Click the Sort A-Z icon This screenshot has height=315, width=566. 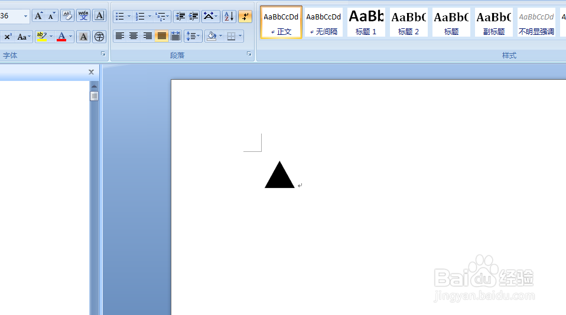(x=229, y=17)
